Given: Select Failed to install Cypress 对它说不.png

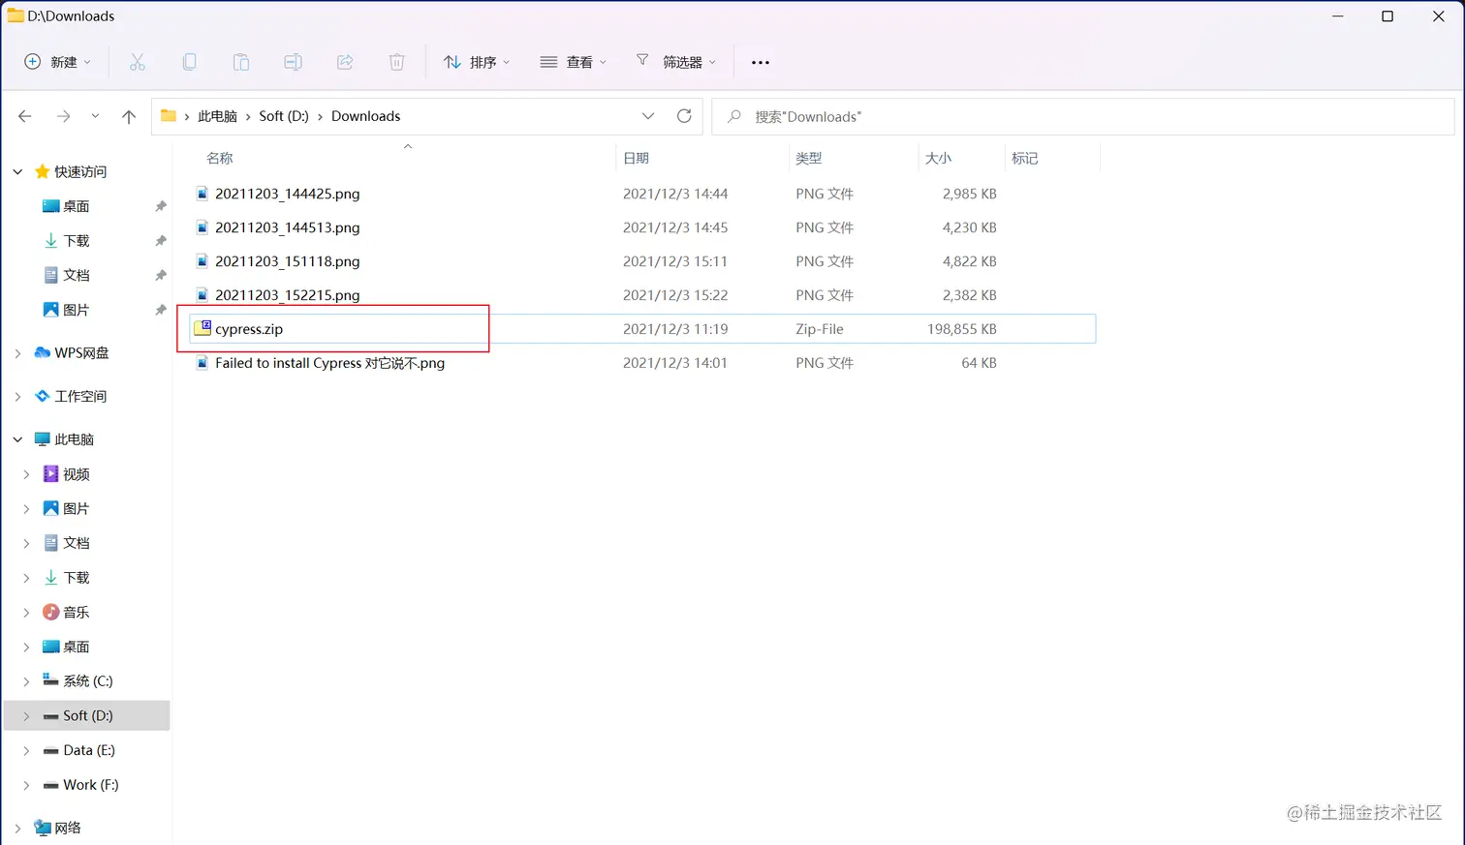Looking at the screenshot, I should pyautogui.click(x=329, y=363).
